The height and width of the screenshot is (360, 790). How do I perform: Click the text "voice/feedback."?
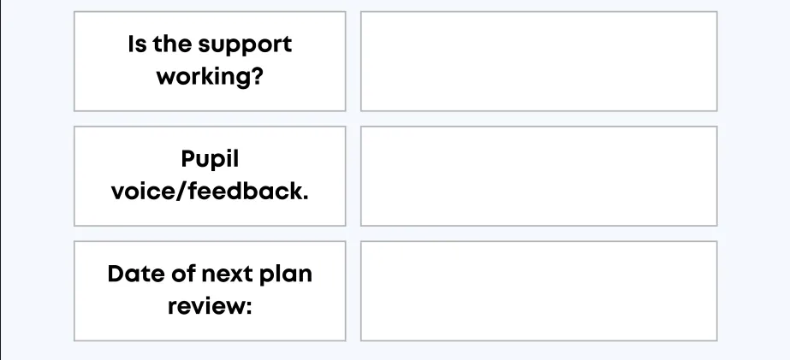point(210,192)
